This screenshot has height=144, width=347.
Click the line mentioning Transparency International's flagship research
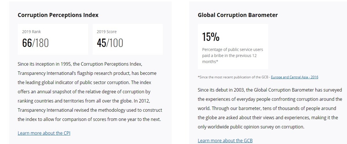point(87,73)
